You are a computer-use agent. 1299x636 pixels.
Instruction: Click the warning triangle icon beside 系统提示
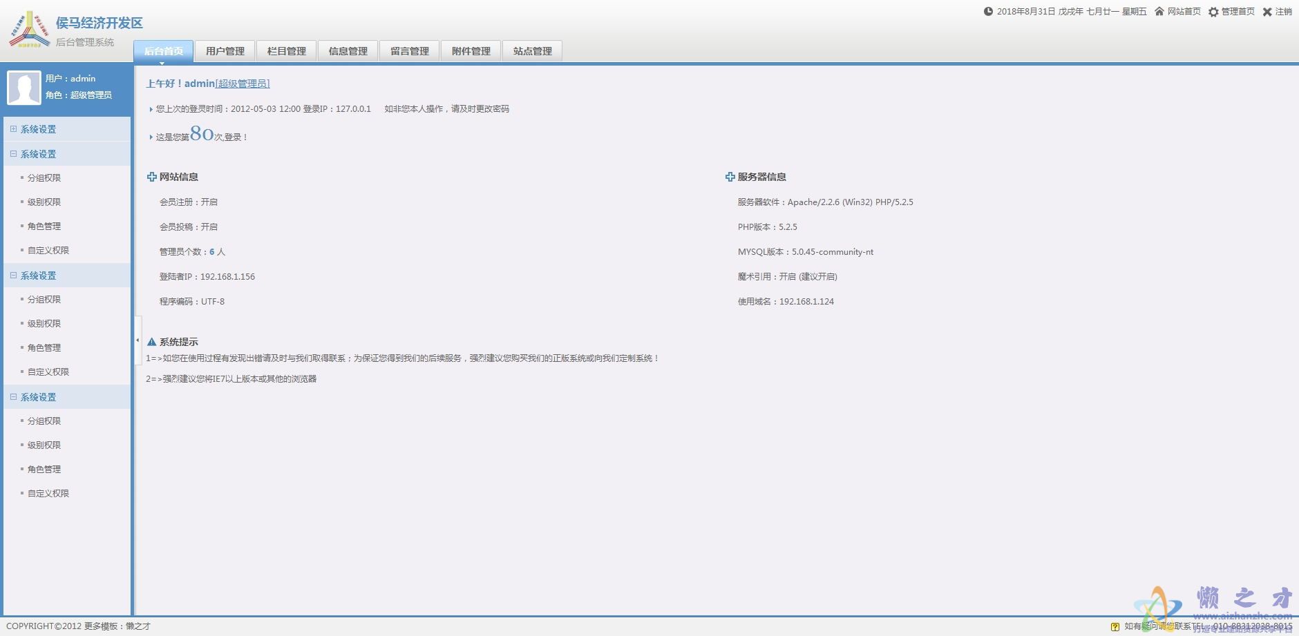click(x=152, y=342)
